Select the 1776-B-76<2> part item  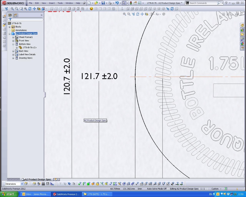(29, 47)
